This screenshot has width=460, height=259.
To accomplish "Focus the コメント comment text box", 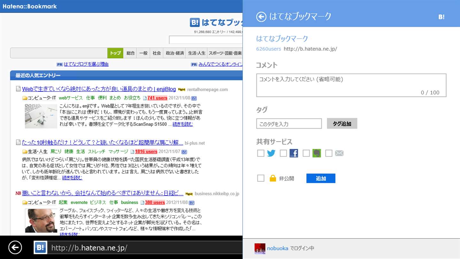I will (351, 85).
